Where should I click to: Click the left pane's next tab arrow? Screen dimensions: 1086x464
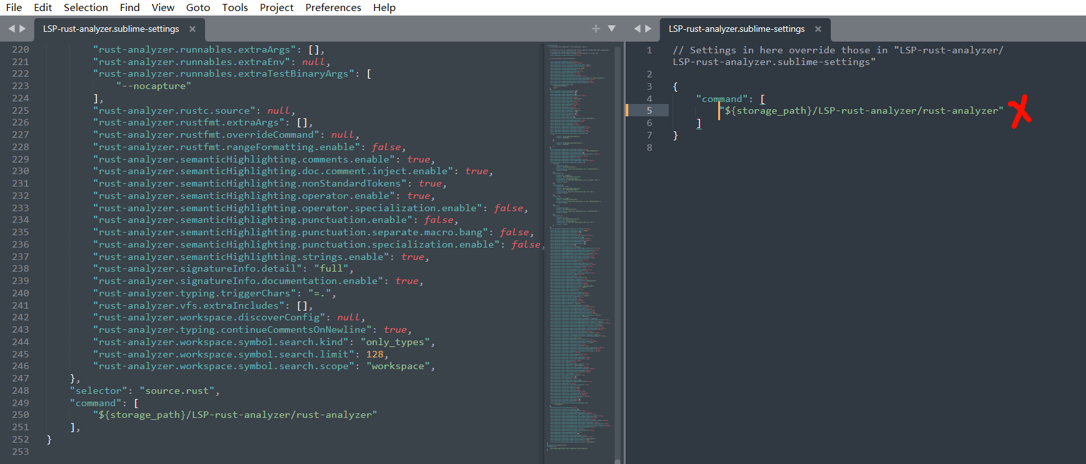23,29
